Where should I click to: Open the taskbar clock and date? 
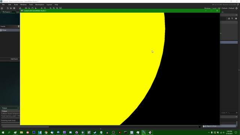(x=229, y=132)
